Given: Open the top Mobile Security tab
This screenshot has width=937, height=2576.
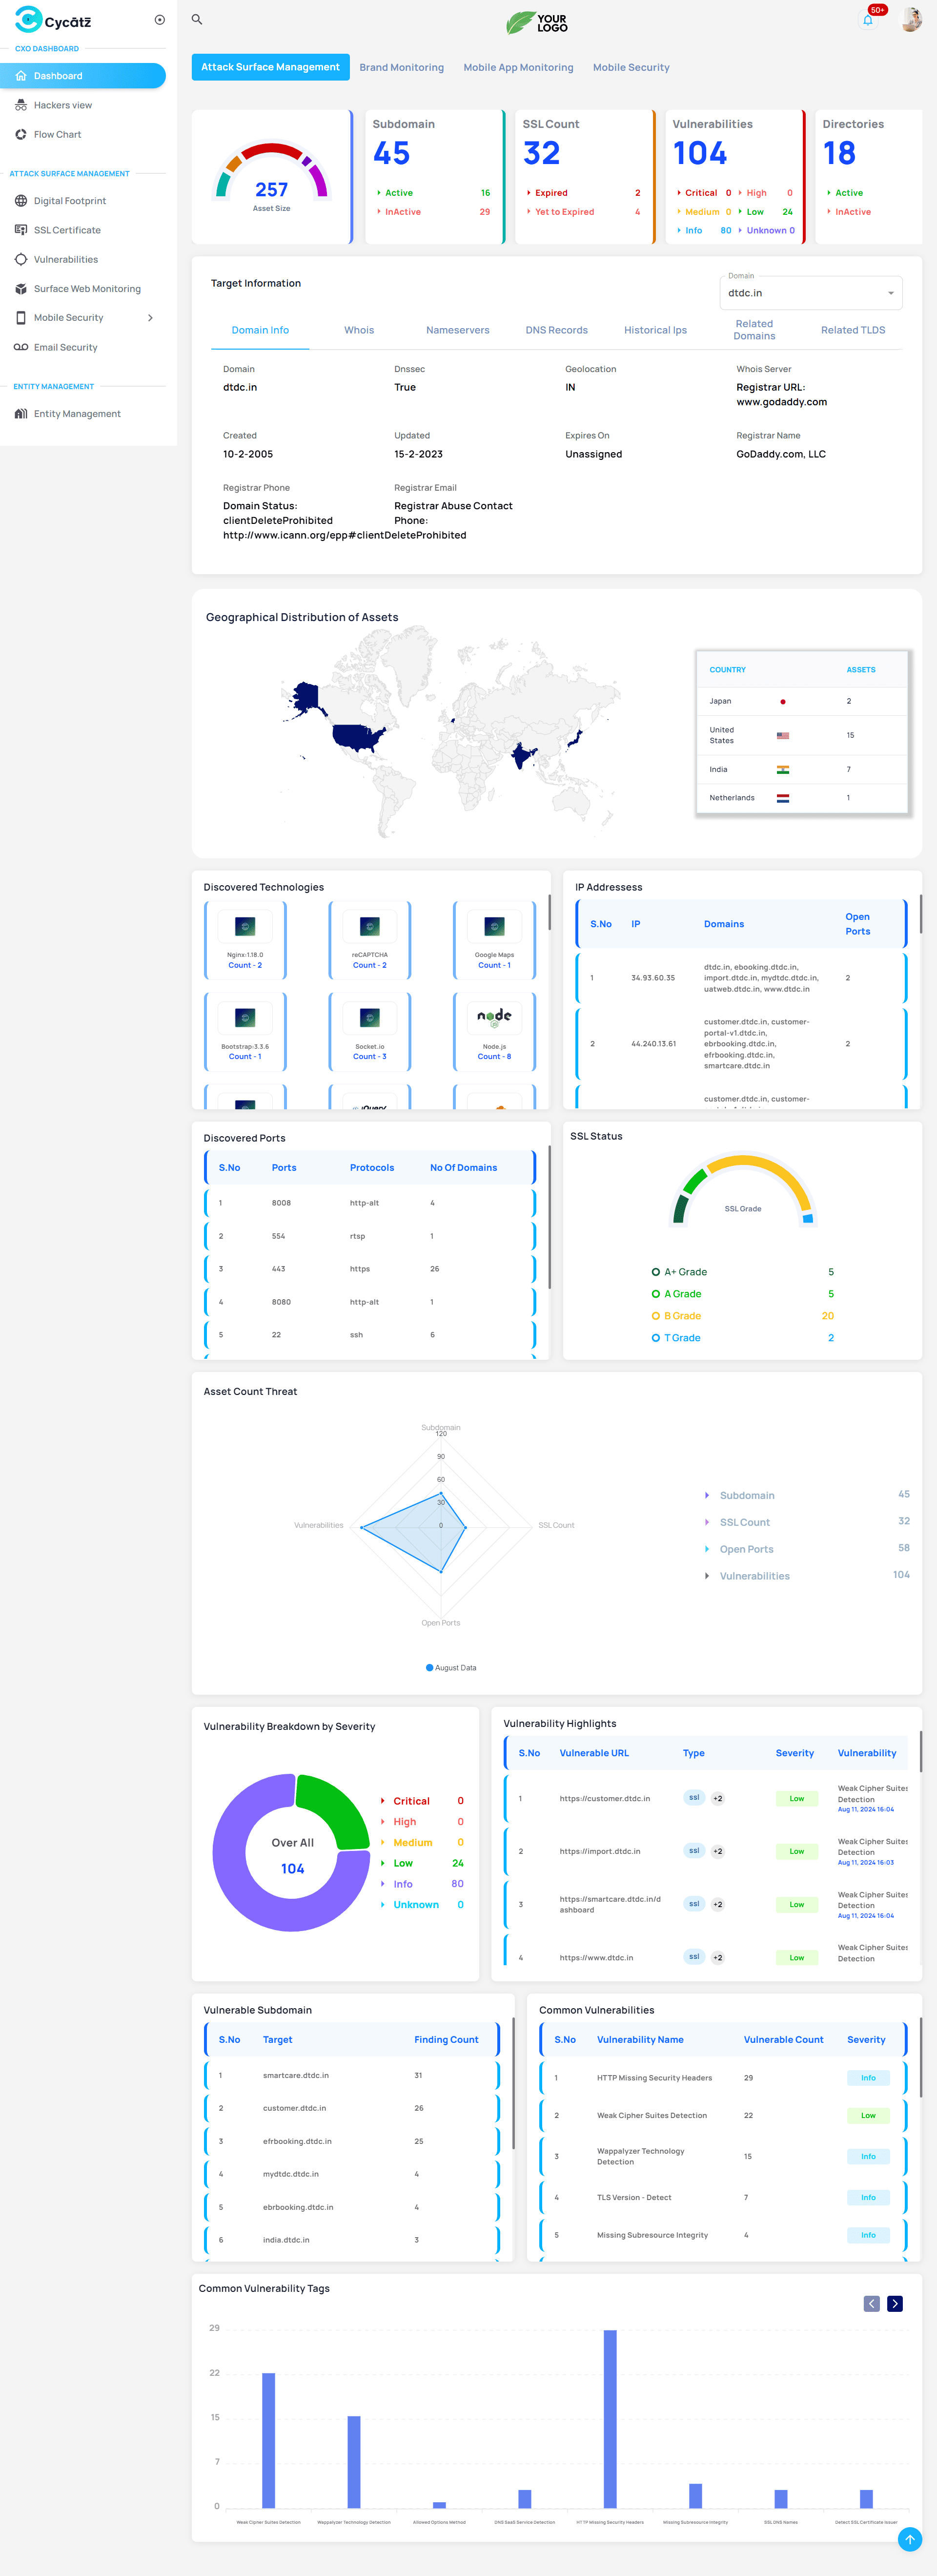Looking at the screenshot, I should pos(631,68).
